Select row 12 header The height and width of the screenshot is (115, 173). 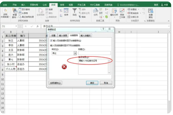(x=2, y=89)
